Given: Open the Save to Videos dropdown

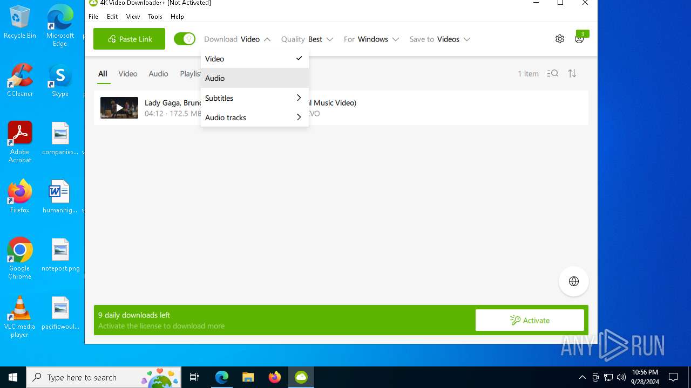Looking at the screenshot, I should pos(440,39).
